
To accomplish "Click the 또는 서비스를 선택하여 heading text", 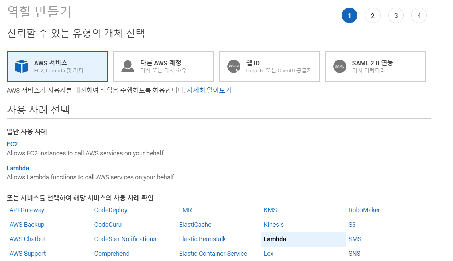I will pos(80,198).
